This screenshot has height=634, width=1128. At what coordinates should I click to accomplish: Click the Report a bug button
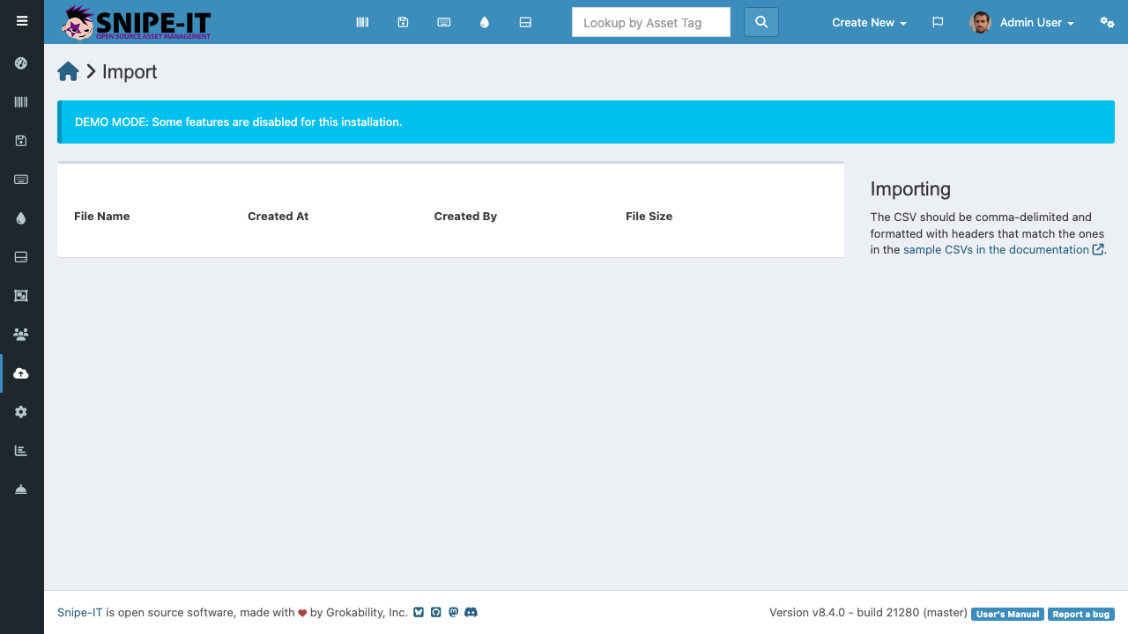[1081, 614]
